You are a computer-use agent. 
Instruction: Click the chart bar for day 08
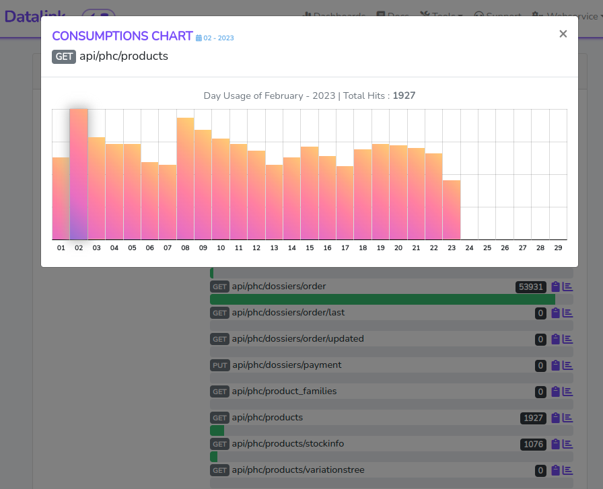point(185,179)
